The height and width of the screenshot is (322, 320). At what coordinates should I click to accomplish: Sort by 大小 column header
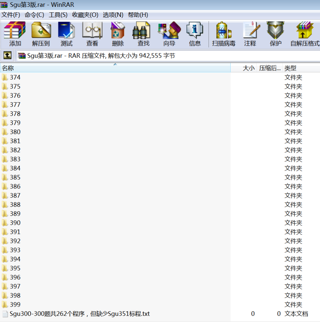243,68
